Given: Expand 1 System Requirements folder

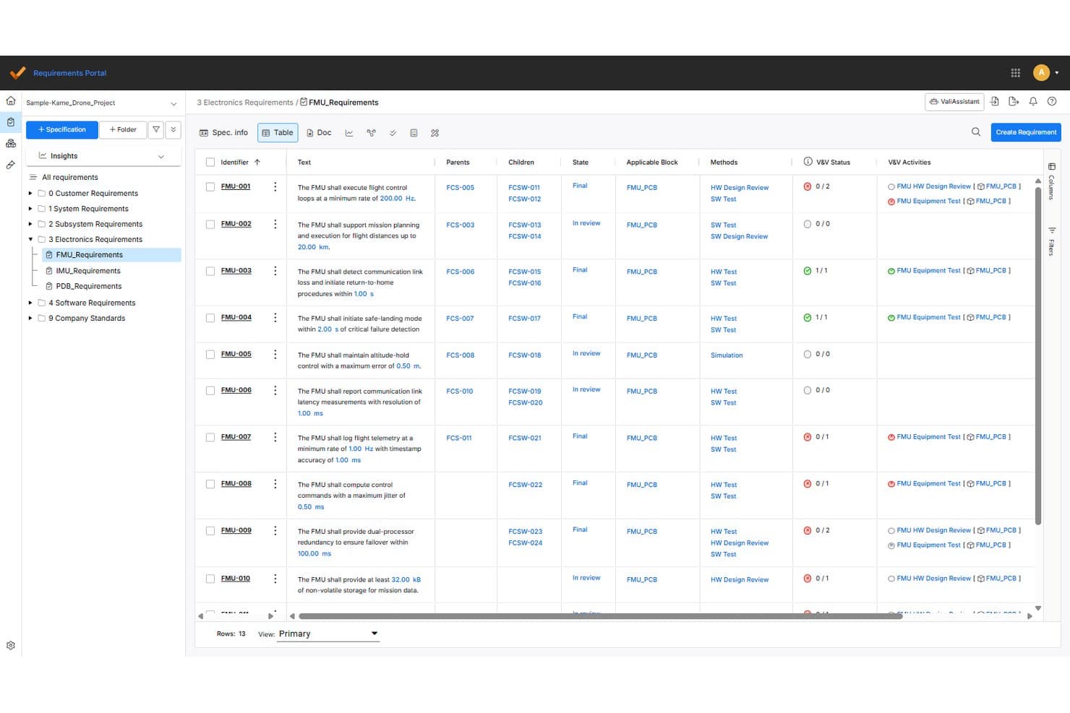Looking at the screenshot, I should tap(30, 209).
